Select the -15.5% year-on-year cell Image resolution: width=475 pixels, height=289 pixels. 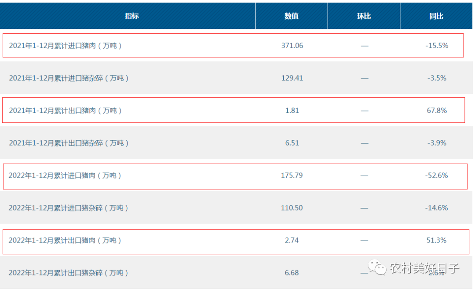[x=437, y=46]
